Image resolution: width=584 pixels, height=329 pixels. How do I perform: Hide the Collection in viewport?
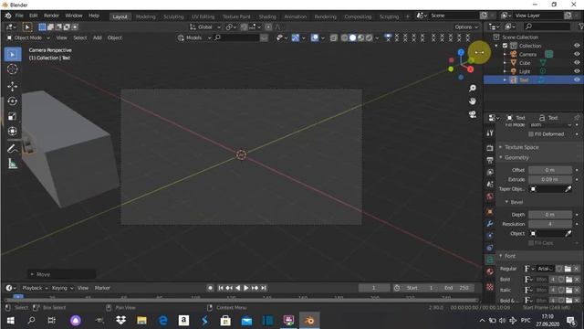point(577,46)
